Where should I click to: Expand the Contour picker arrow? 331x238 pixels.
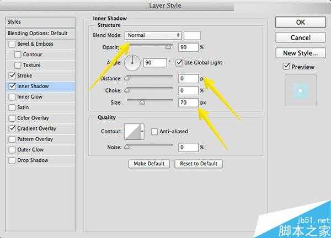point(143,131)
